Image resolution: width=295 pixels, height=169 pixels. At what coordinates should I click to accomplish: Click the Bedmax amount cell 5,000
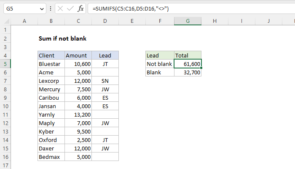coord(78,157)
